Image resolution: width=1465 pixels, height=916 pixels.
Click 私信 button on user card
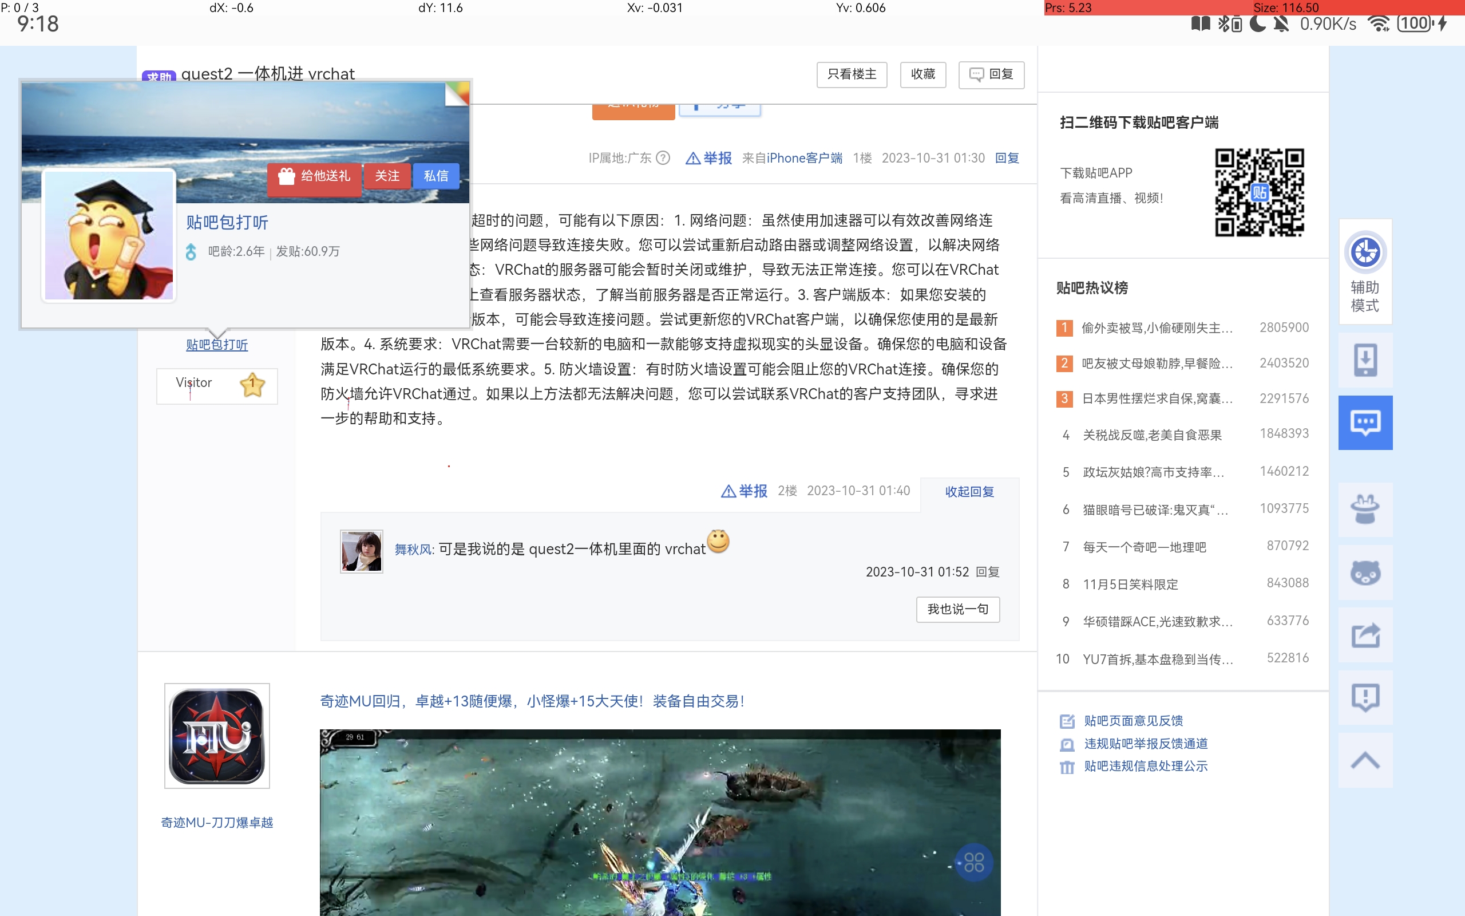[436, 176]
